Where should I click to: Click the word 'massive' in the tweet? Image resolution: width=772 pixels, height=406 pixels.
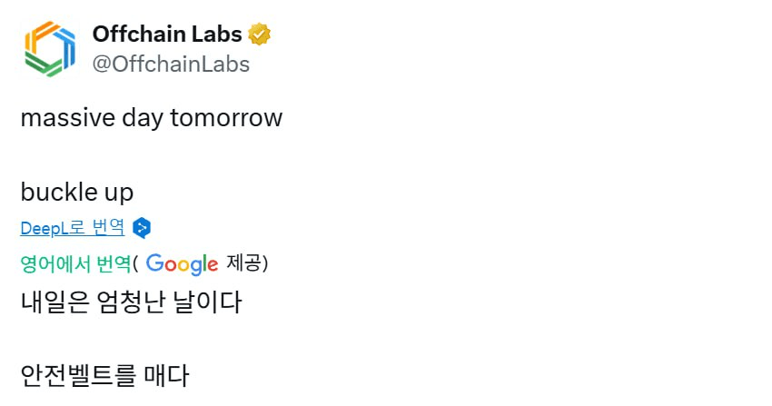67,118
